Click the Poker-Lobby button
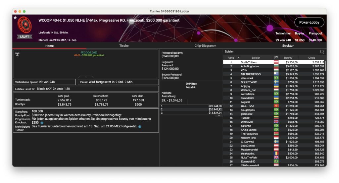 (x=309, y=22)
